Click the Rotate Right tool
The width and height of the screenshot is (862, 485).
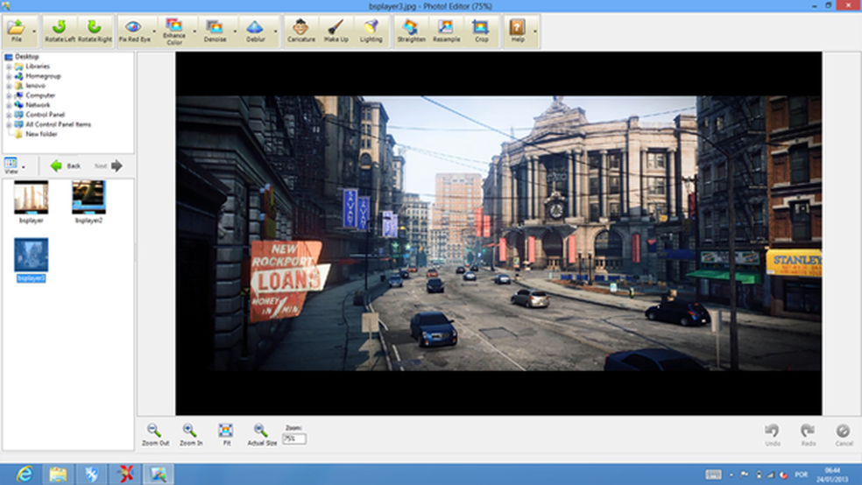pos(93,31)
